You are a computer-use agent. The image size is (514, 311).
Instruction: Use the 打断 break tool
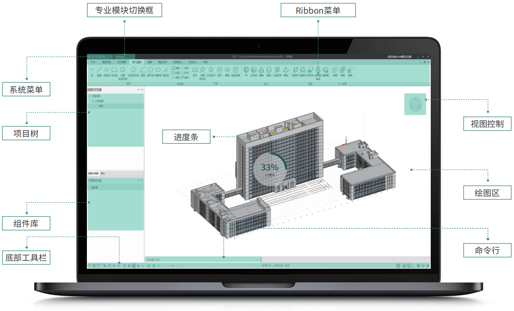185,73
